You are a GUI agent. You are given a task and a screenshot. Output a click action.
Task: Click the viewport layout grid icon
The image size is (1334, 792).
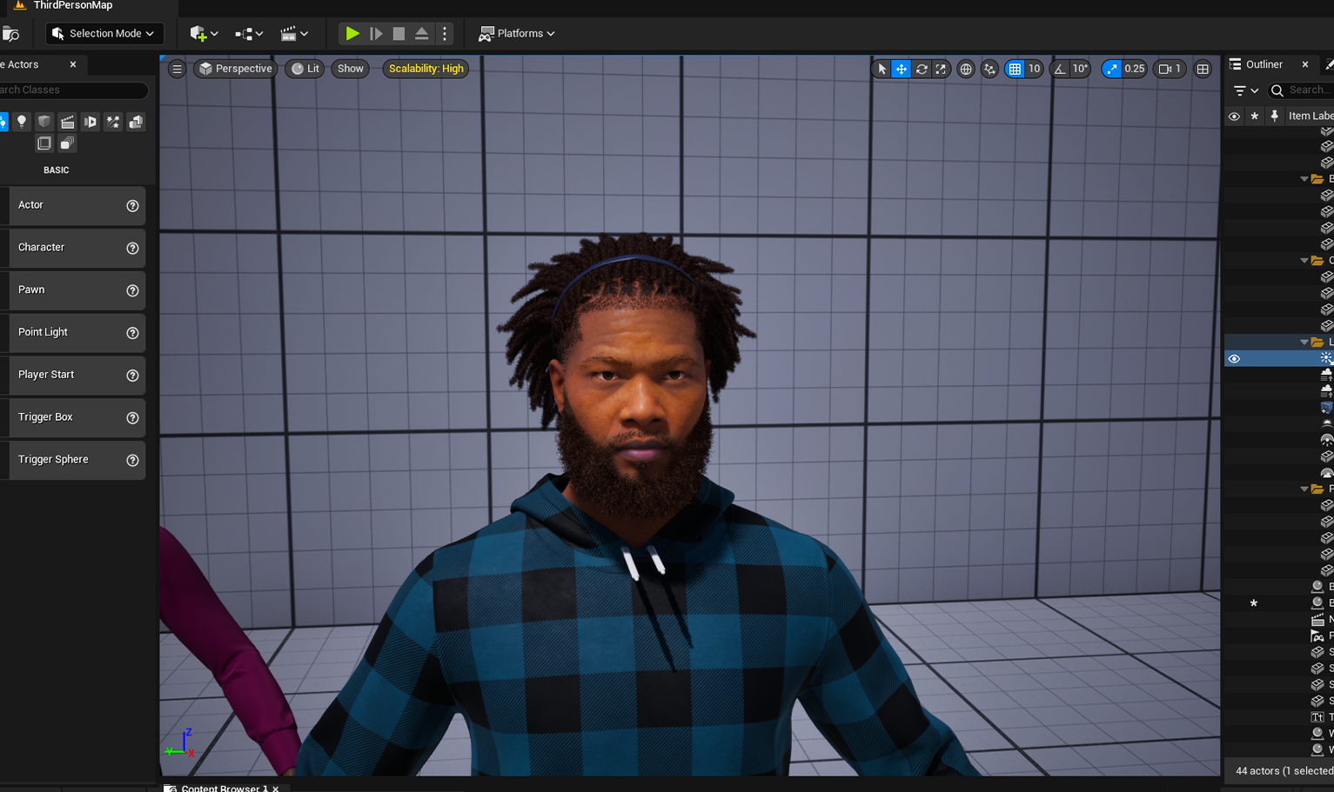pyautogui.click(x=1203, y=69)
